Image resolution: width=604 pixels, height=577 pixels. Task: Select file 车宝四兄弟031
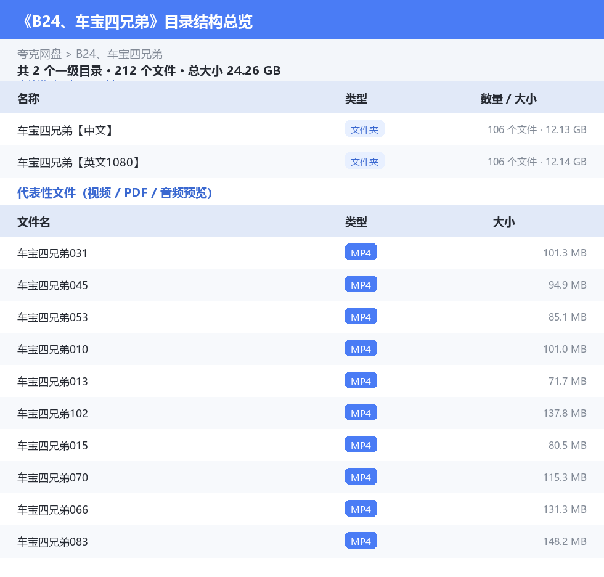coord(52,253)
